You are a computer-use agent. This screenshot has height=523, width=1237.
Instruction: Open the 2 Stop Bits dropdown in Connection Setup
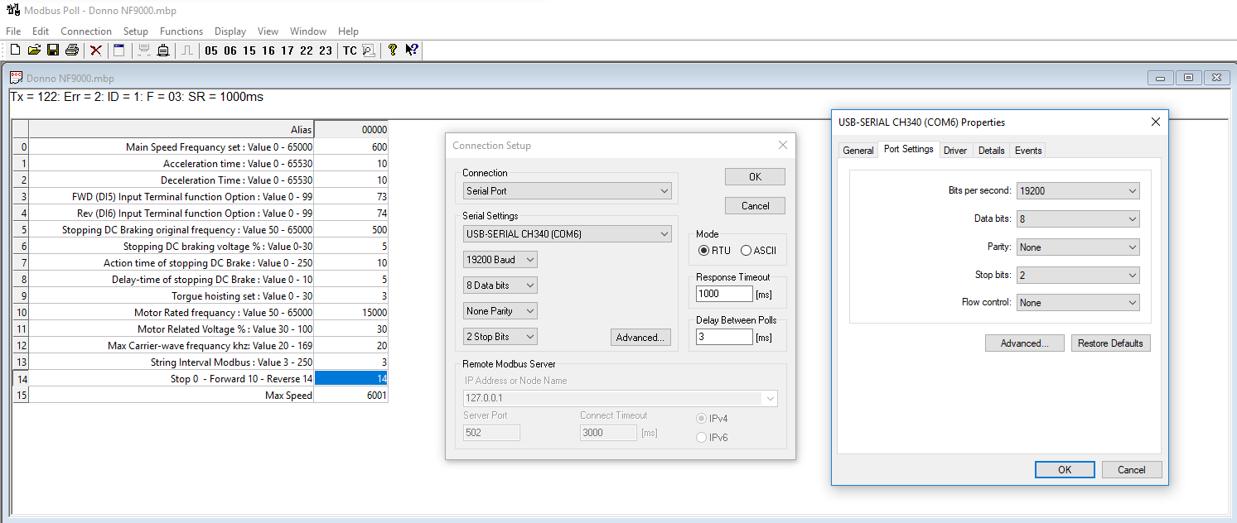point(500,337)
